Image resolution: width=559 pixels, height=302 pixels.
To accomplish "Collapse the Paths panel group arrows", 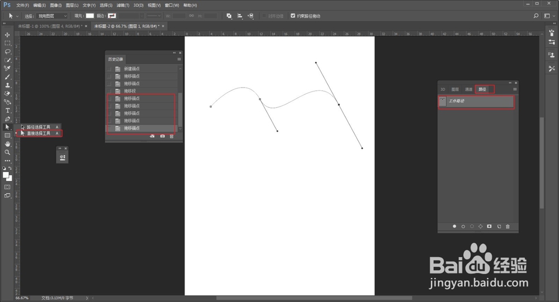I will point(510,83).
